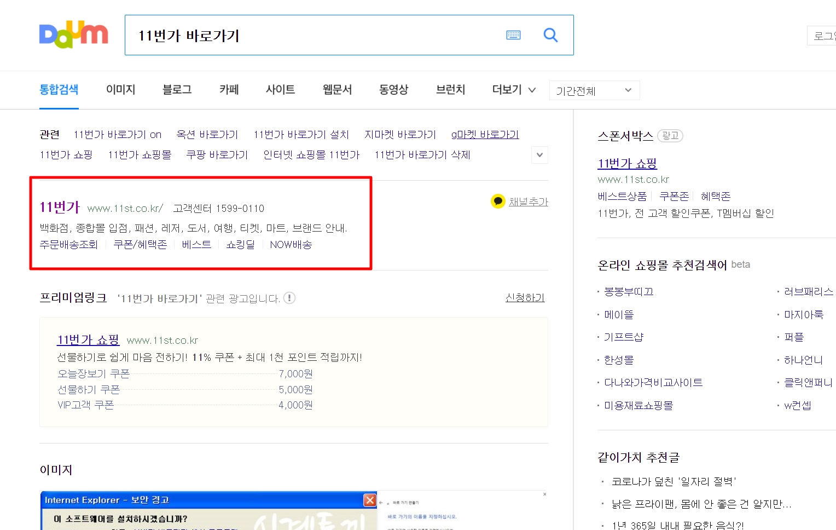
Task: Open the virtual keyboard icon in search box
Action: click(513, 35)
